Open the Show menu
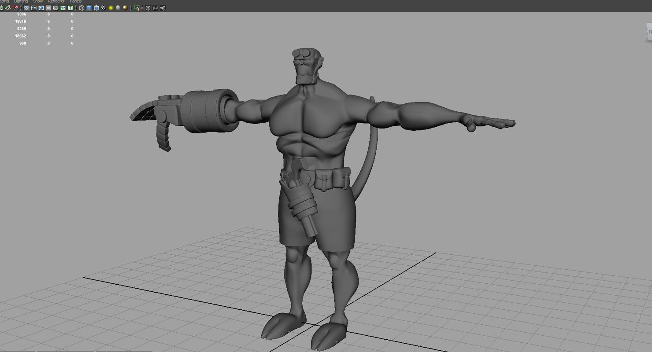Screen dimensions: 652x352 [38, 1]
